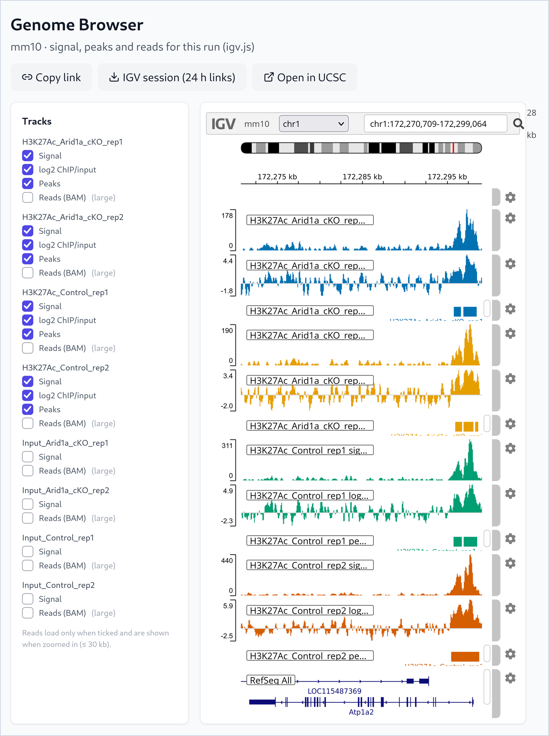Viewport: 549px width, 736px height.
Task: Click the 172,285 kb ruler label
Action: [x=362, y=177]
